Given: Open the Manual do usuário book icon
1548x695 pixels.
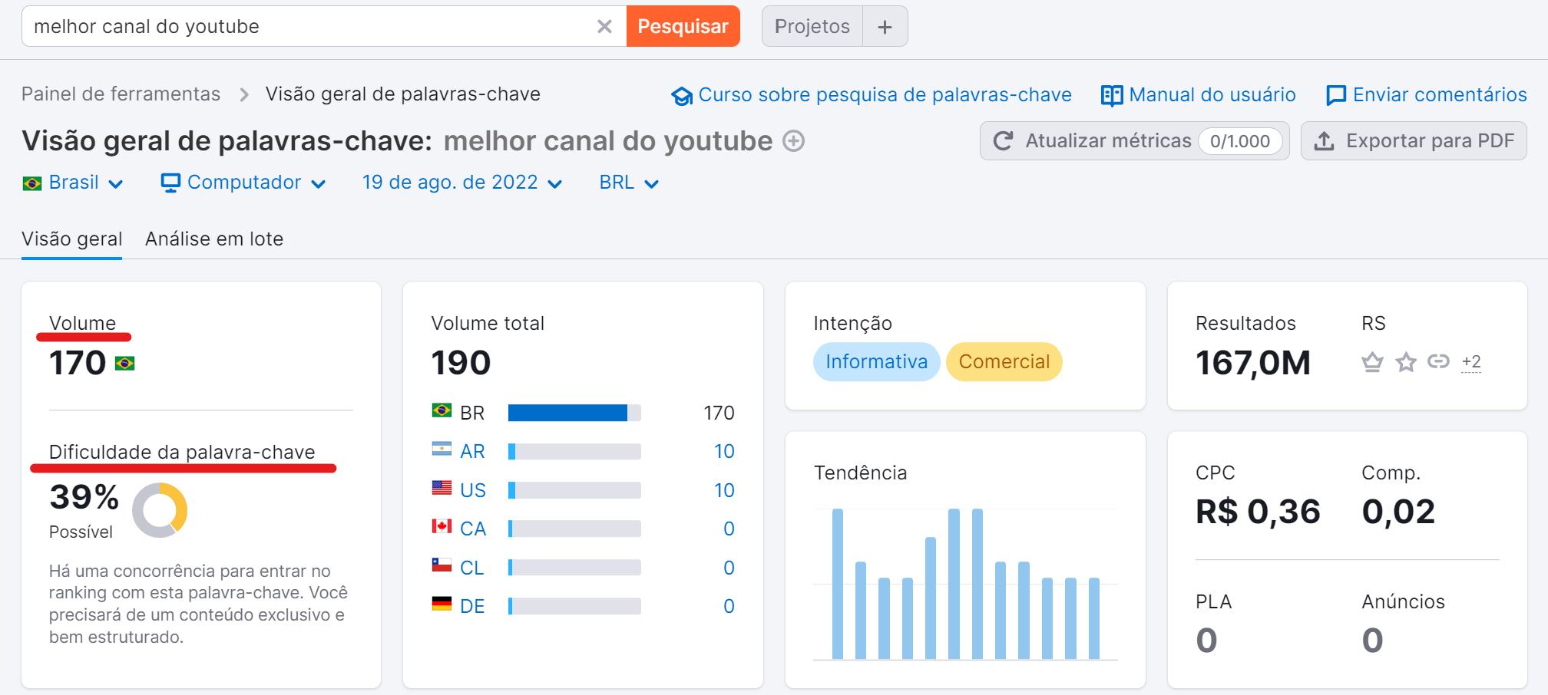Looking at the screenshot, I should pyautogui.click(x=1111, y=94).
